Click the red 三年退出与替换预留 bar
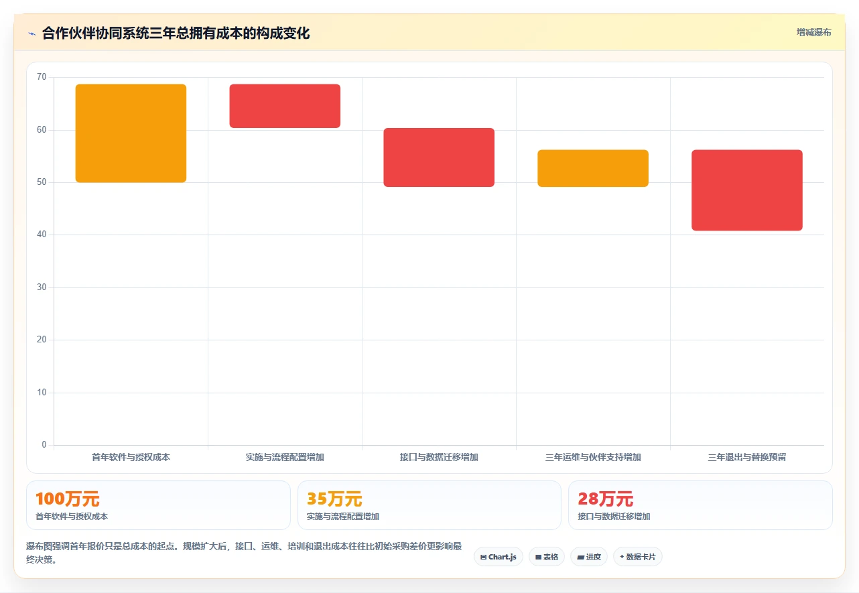Image resolution: width=859 pixels, height=593 pixels. tap(747, 190)
